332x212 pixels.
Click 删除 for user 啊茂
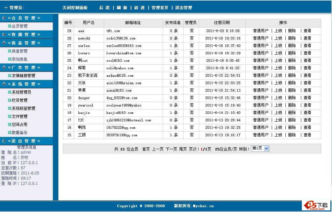tap(292, 128)
